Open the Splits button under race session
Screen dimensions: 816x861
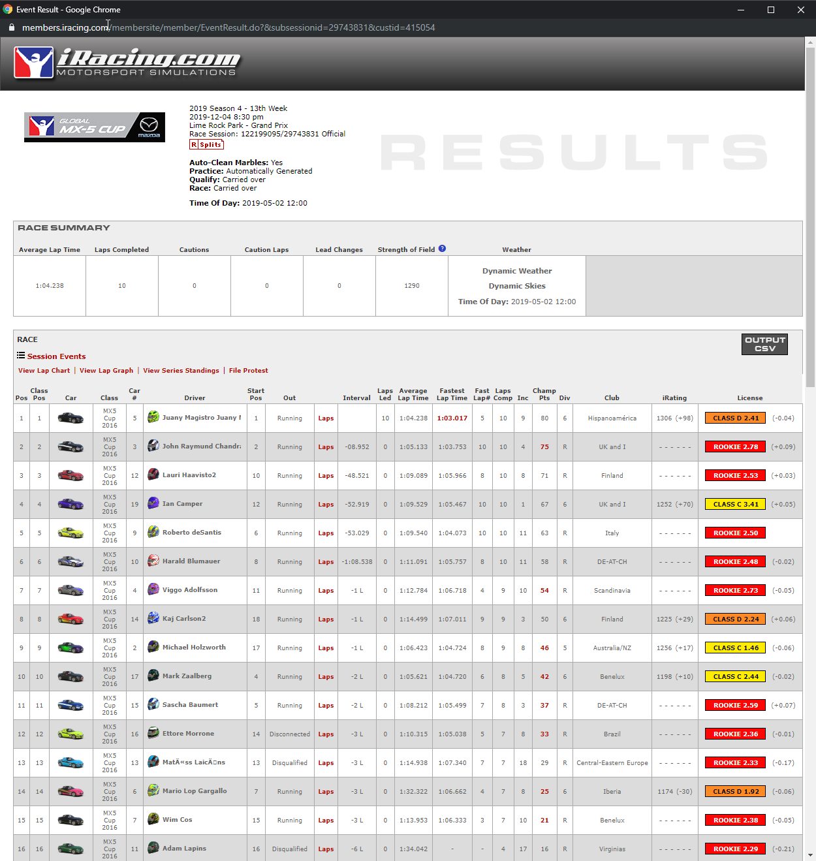pos(206,145)
